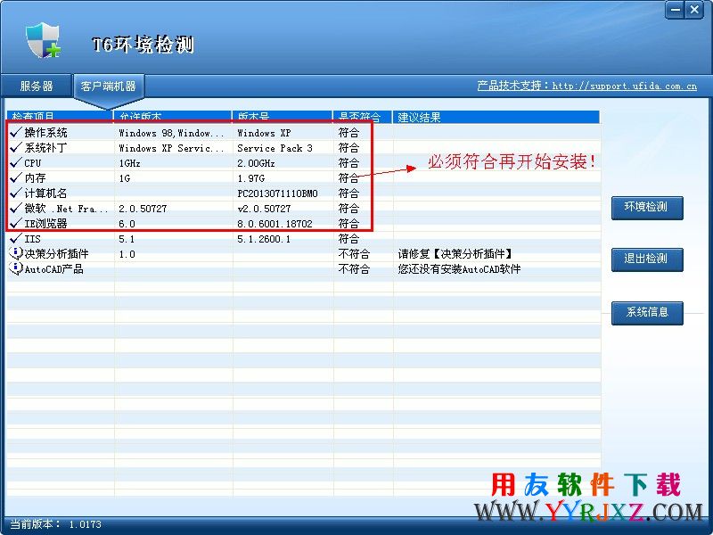Click checkmark icon beside 微软 .Net Fra...
Screen dimensions: 713x535
click(16, 208)
